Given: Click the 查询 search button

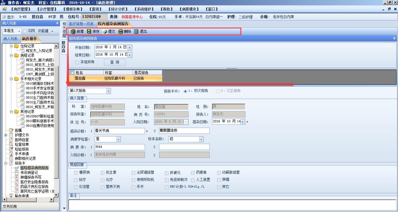Looking at the screenshot, I should pos(115,62).
